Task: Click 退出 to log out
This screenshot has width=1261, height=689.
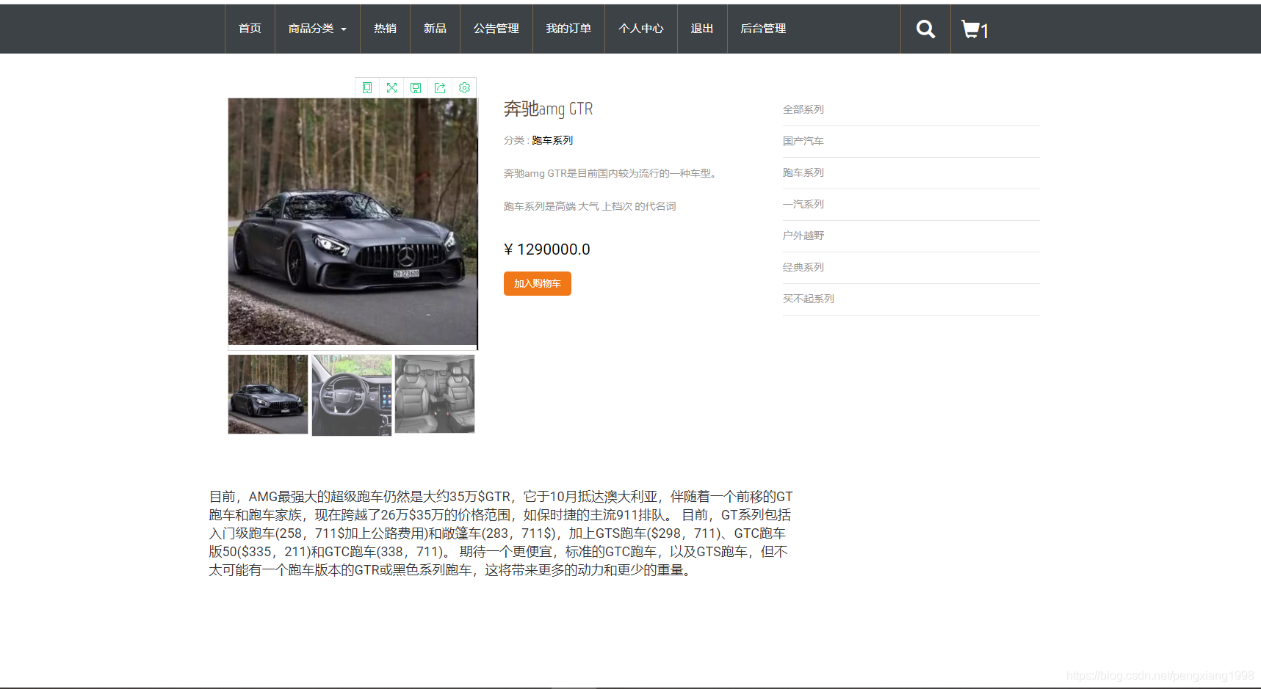Action: (702, 29)
